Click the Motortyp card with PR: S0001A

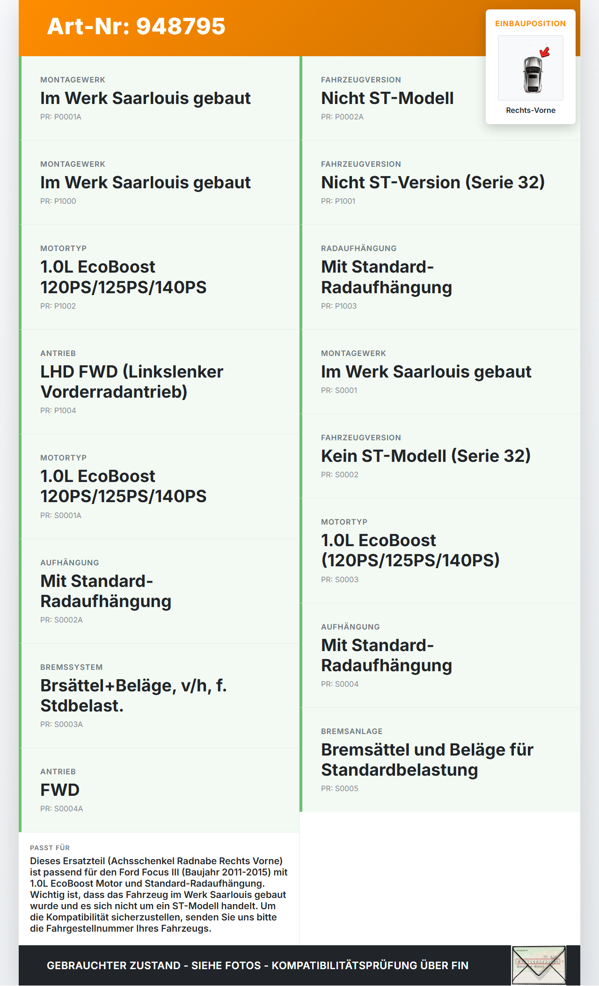pyautogui.click(x=159, y=487)
